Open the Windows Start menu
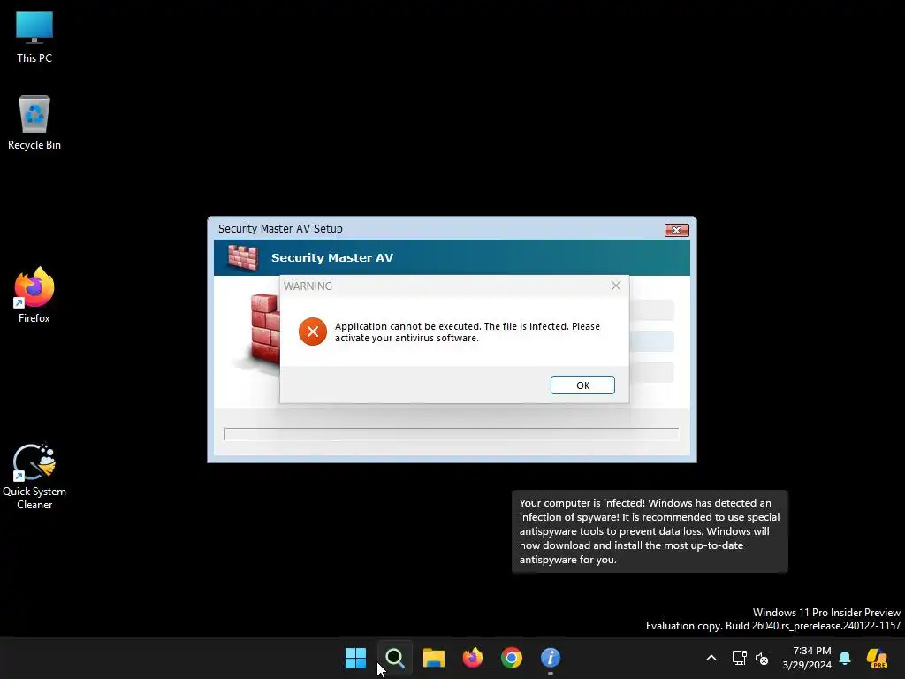Image resolution: width=905 pixels, height=679 pixels. 355,658
